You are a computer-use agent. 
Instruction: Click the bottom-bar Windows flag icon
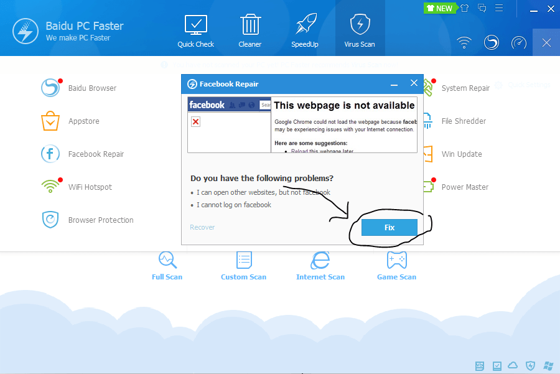point(548,365)
